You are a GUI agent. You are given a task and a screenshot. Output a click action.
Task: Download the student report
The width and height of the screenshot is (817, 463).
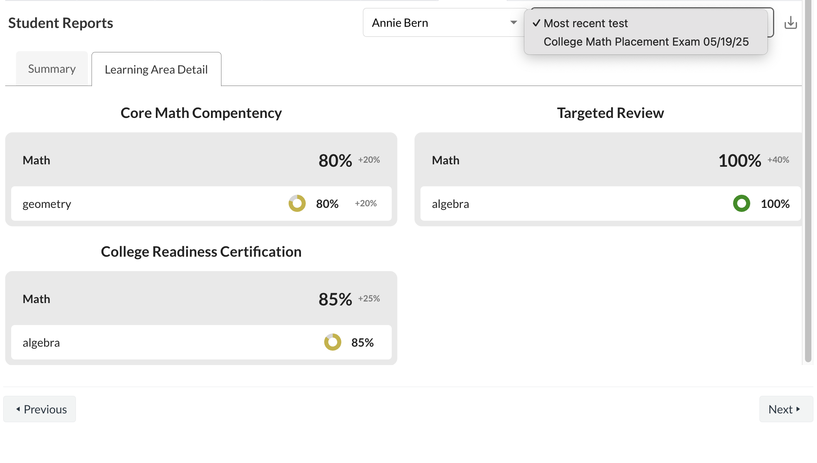(x=791, y=23)
